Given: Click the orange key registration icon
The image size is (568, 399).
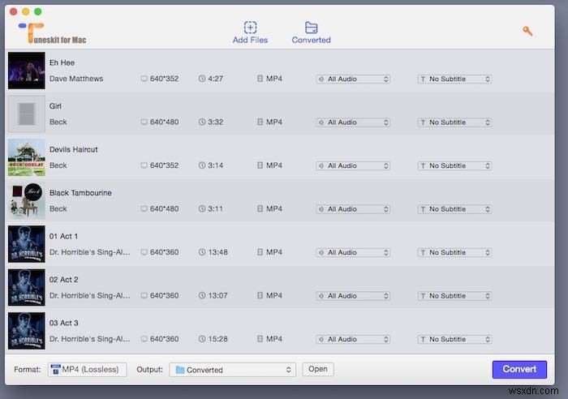Looking at the screenshot, I should [527, 31].
